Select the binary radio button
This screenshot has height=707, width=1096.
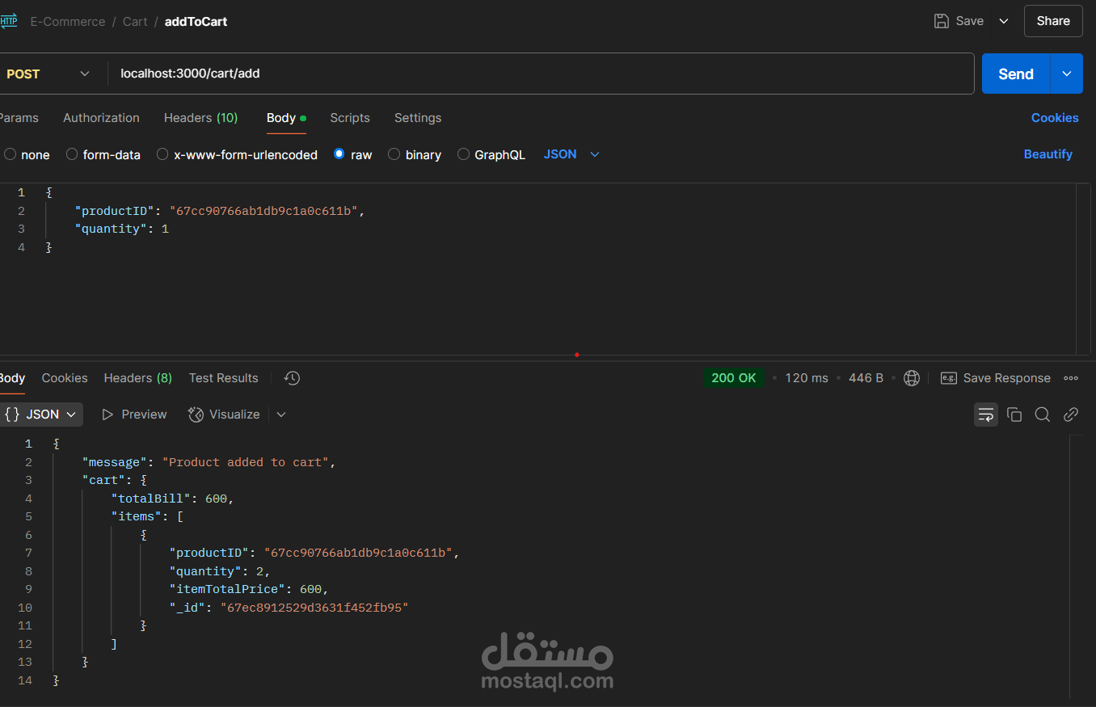click(394, 154)
